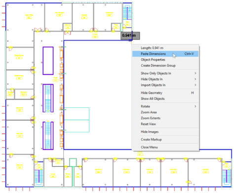
Task: Select the middle blue escalator object
Action: [x=48, y=98]
